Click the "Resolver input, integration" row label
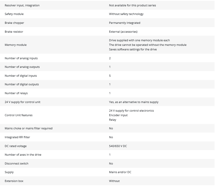Viewport: 215px width, 186px height. [22, 5]
